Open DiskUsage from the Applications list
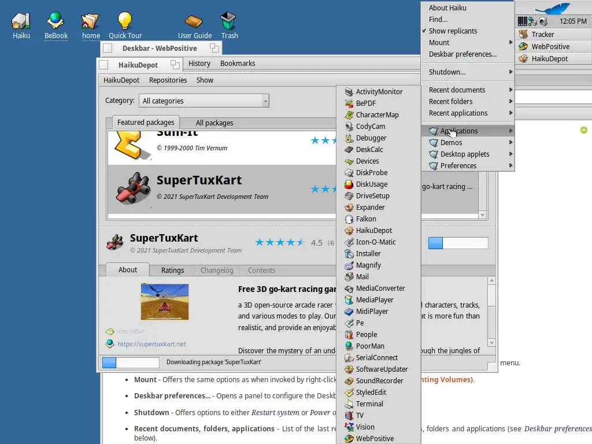The width and height of the screenshot is (592, 444). 378,184
